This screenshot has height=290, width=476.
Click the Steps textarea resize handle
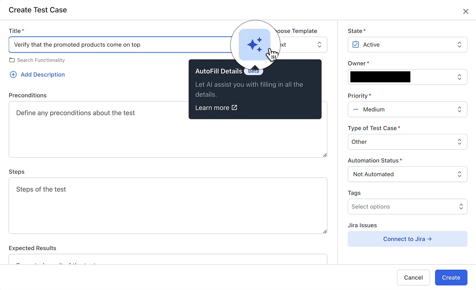click(325, 231)
